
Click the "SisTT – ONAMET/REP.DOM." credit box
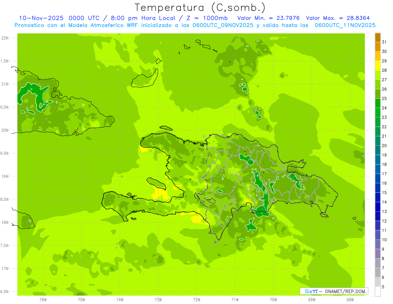(334, 291)
